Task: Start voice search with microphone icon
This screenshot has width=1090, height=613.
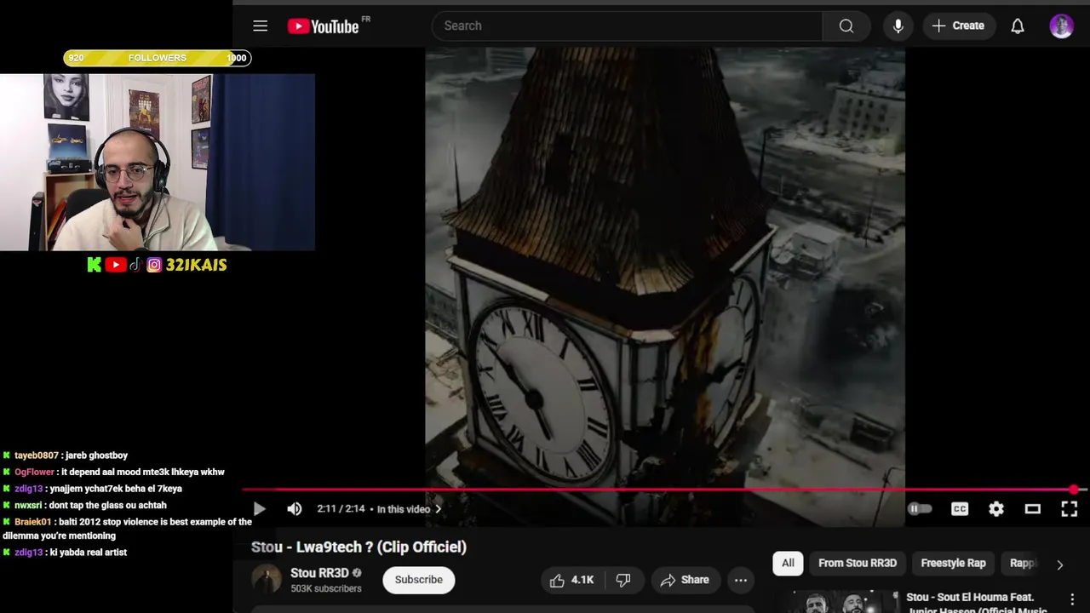Action: point(898,26)
